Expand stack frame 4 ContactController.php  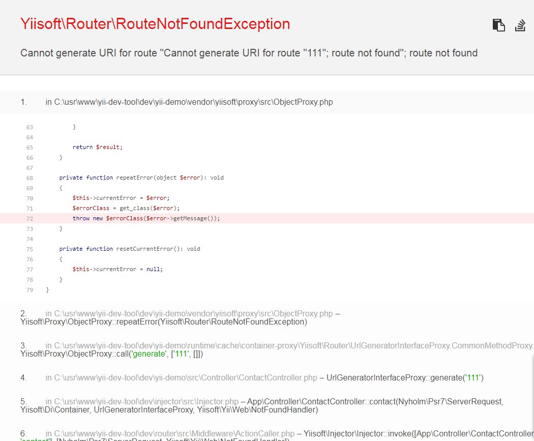pyautogui.click(x=267, y=377)
